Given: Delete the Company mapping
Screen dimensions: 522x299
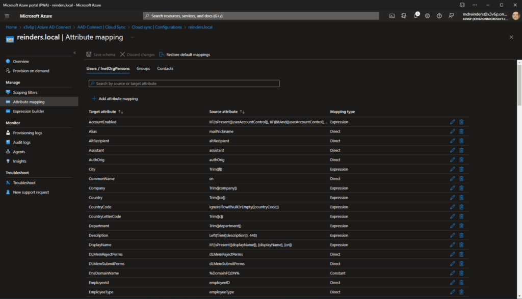Looking at the screenshot, I should pyautogui.click(x=461, y=188).
